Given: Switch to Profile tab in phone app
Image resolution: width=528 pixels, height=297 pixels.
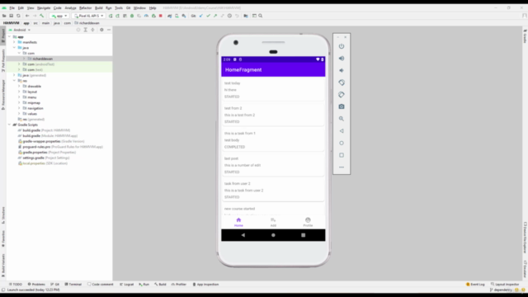Looking at the screenshot, I should pos(308,222).
